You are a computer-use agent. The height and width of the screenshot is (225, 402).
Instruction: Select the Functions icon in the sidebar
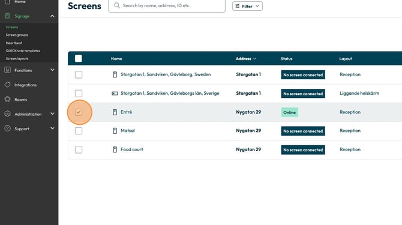pos(7,70)
